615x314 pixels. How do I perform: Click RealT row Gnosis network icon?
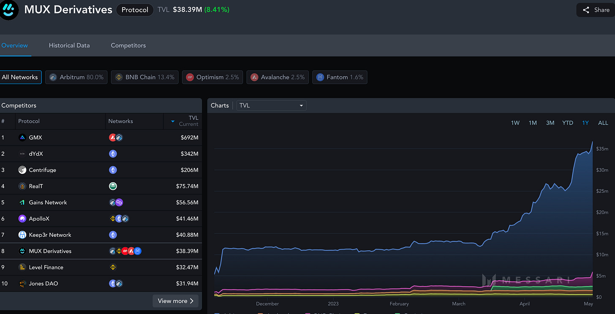point(113,186)
